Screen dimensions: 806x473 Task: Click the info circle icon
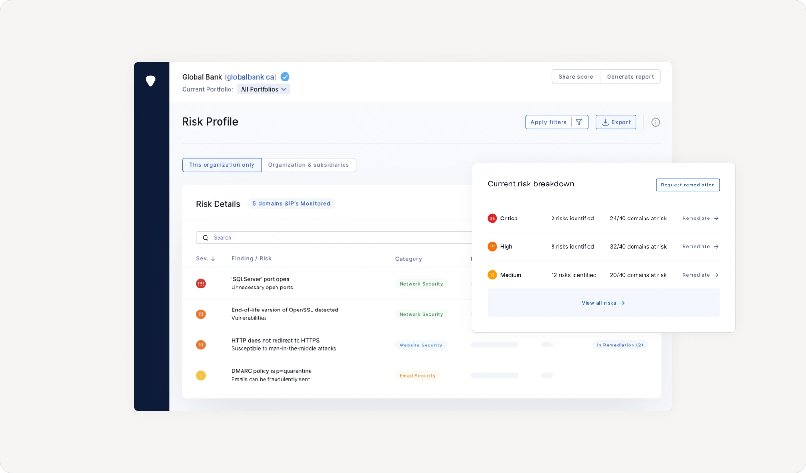(656, 122)
